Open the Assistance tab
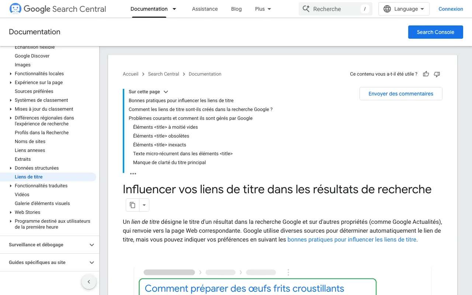This screenshot has height=295, width=472. coord(205,9)
